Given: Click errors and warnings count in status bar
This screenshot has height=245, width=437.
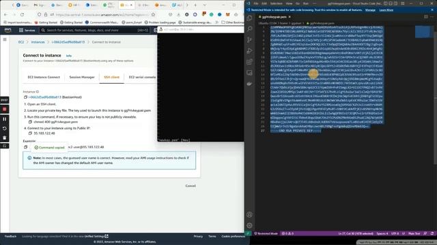Looking at the screenshot, I should pyautogui.click(x=287, y=233).
